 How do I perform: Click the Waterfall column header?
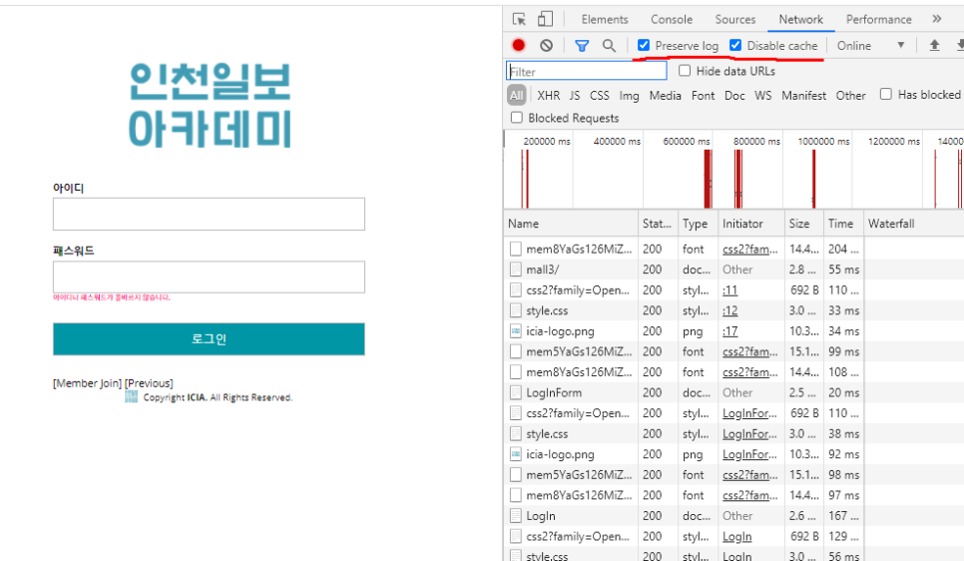click(x=913, y=224)
